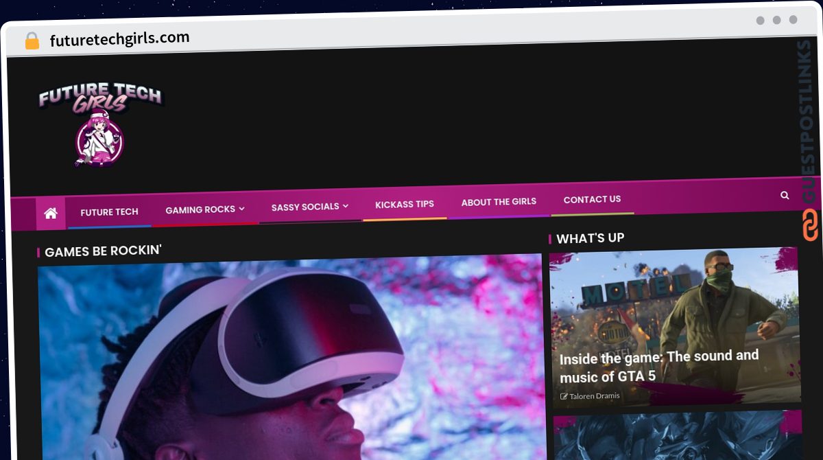823x460 pixels.
Task: Click the futuretechgirls.com address text
Action: point(119,39)
